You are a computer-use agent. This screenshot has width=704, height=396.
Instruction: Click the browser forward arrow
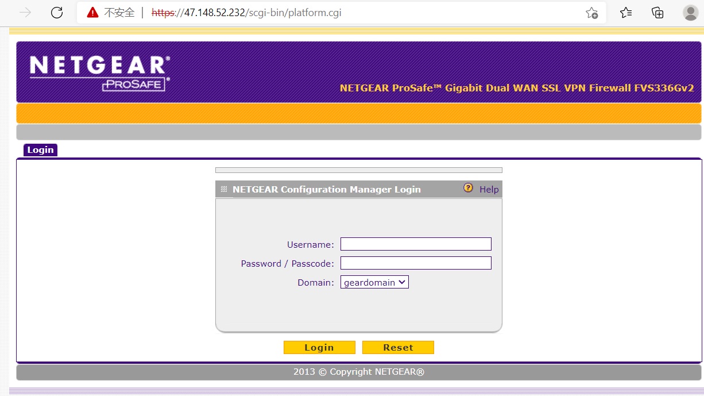click(25, 13)
